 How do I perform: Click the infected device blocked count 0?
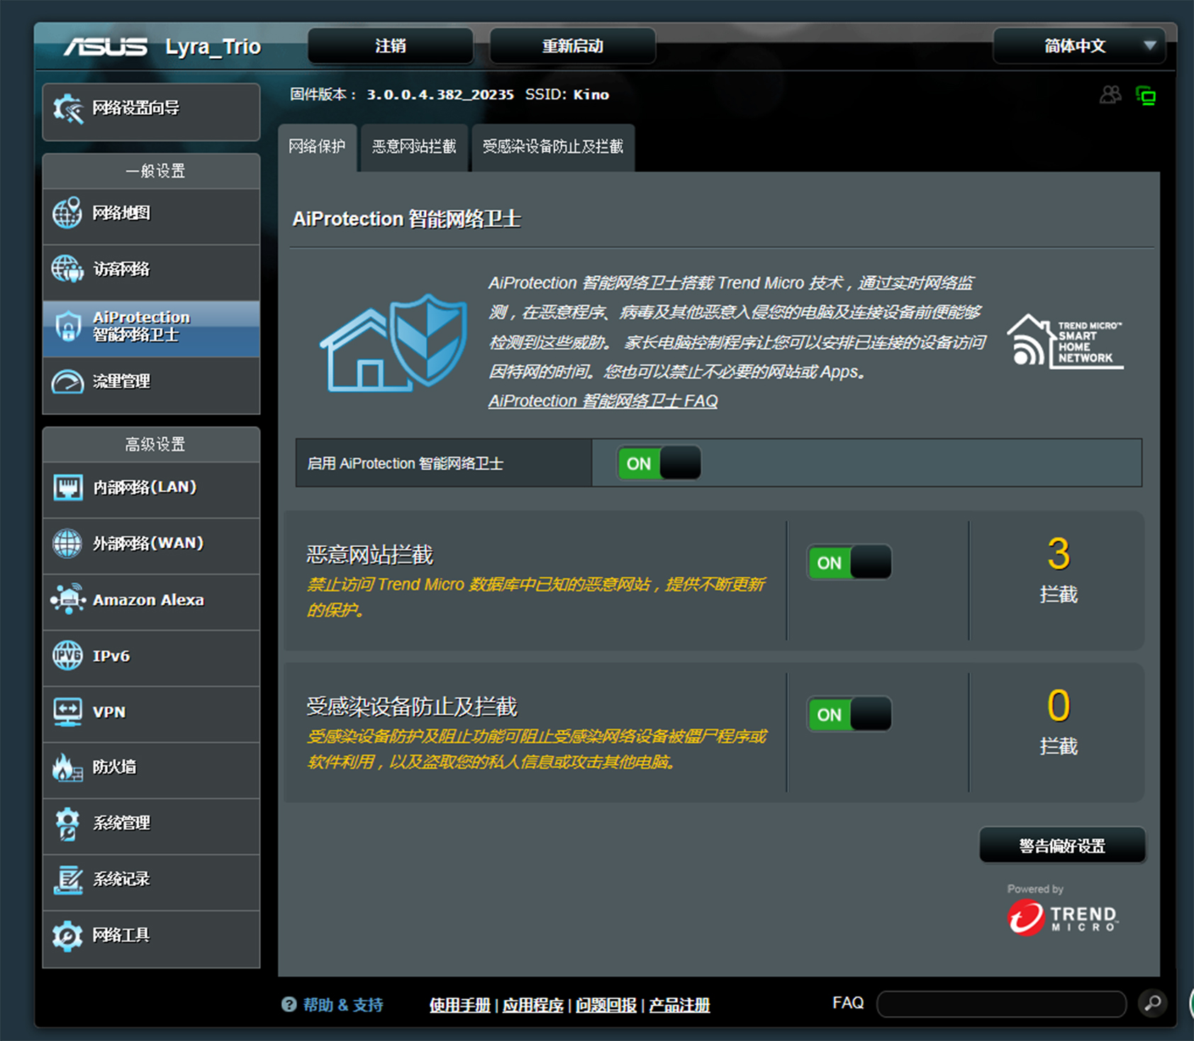coord(1059,706)
